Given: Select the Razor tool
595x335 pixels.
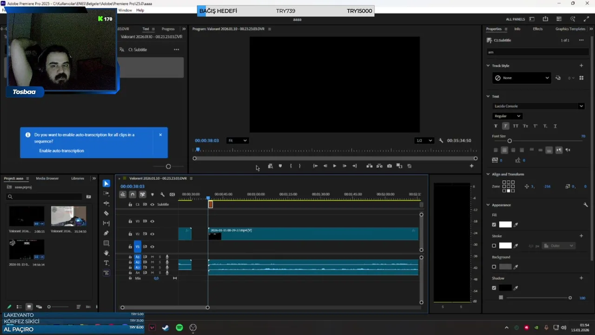Looking at the screenshot, I should [x=106, y=213].
